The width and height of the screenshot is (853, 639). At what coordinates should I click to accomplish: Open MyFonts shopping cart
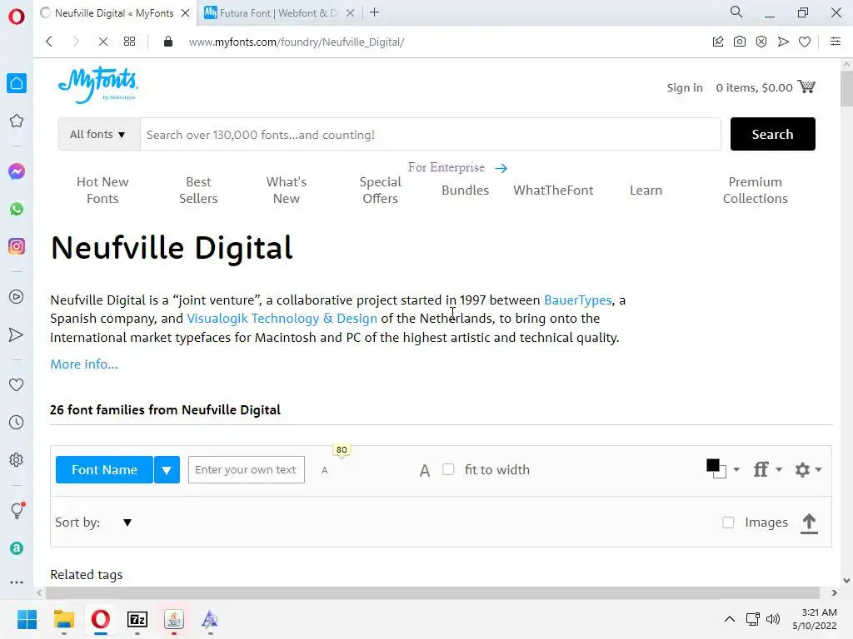pos(806,87)
